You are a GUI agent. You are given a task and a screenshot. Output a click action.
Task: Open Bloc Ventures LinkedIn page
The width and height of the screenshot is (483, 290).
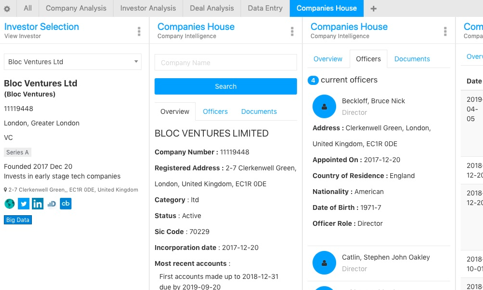click(38, 204)
